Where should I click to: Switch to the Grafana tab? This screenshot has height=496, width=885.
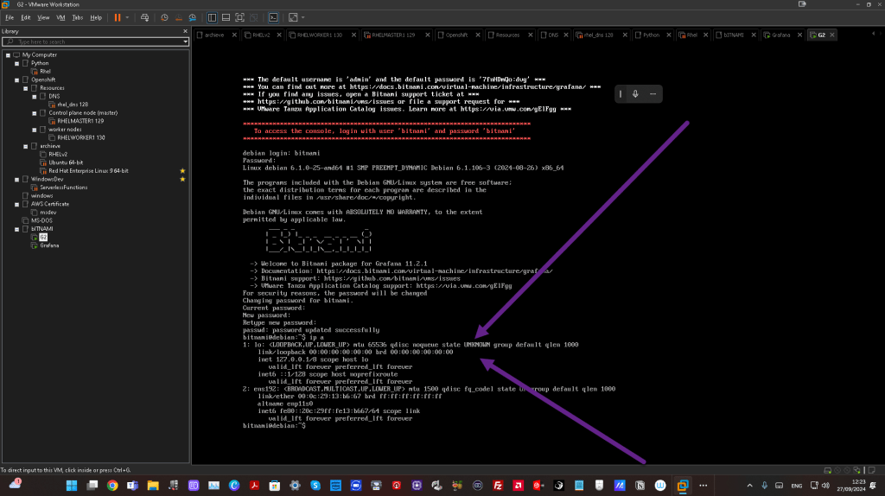click(x=780, y=35)
